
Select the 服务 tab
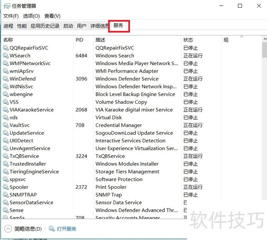tap(118, 26)
